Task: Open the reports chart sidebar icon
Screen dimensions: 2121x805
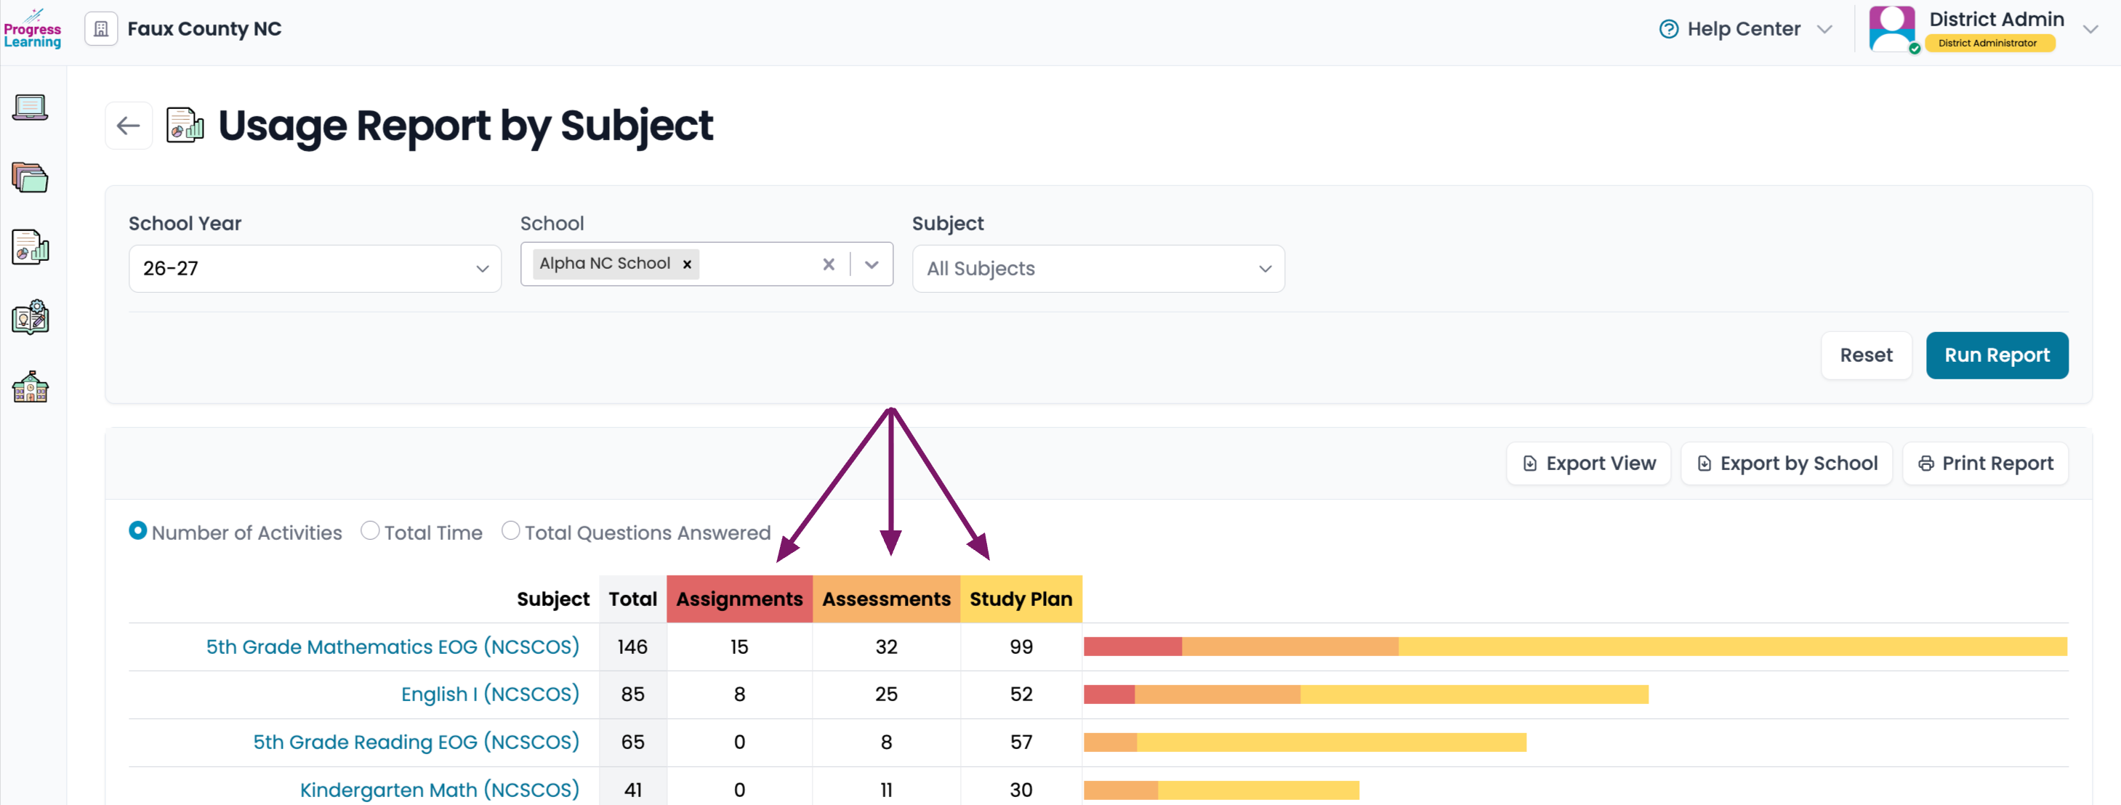Action: 31,247
